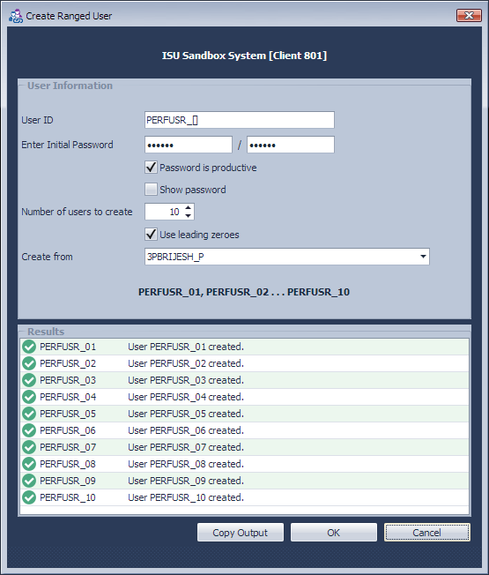Increase number of users with up arrow
Screen dimensions: 489x575
[x=188, y=208]
